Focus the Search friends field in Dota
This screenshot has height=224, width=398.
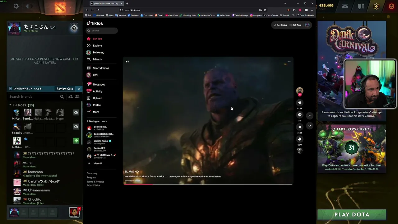(36, 97)
